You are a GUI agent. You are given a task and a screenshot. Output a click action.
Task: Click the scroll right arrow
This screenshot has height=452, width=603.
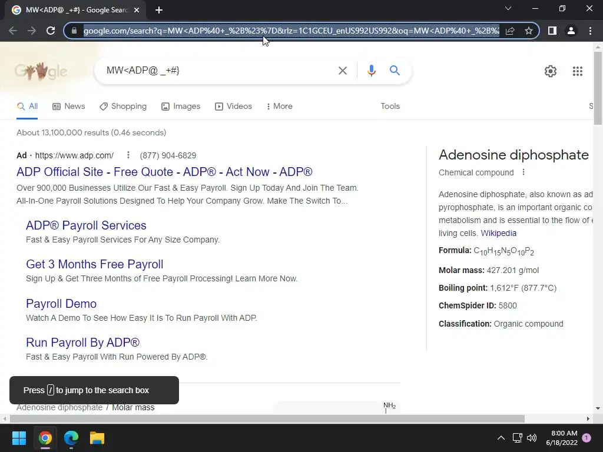click(588, 418)
